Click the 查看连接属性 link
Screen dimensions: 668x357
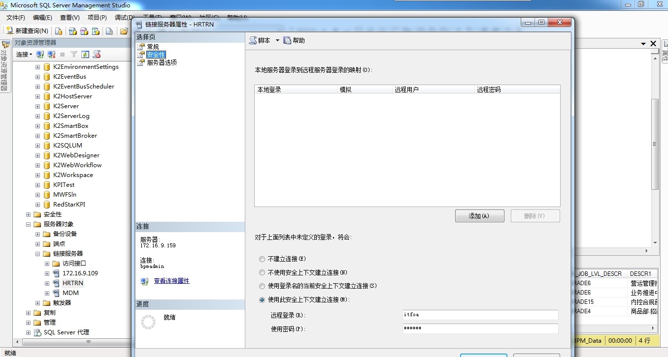point(171,281)
